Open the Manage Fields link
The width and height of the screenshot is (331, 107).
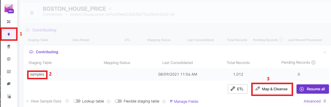pos(184,102)
